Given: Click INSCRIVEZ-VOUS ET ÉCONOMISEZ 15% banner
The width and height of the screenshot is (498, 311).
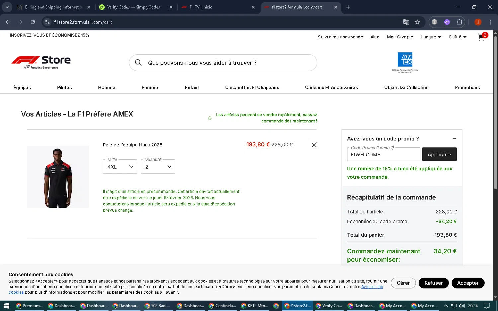Looking at the screenshot, I should click(x=49, y=35).
